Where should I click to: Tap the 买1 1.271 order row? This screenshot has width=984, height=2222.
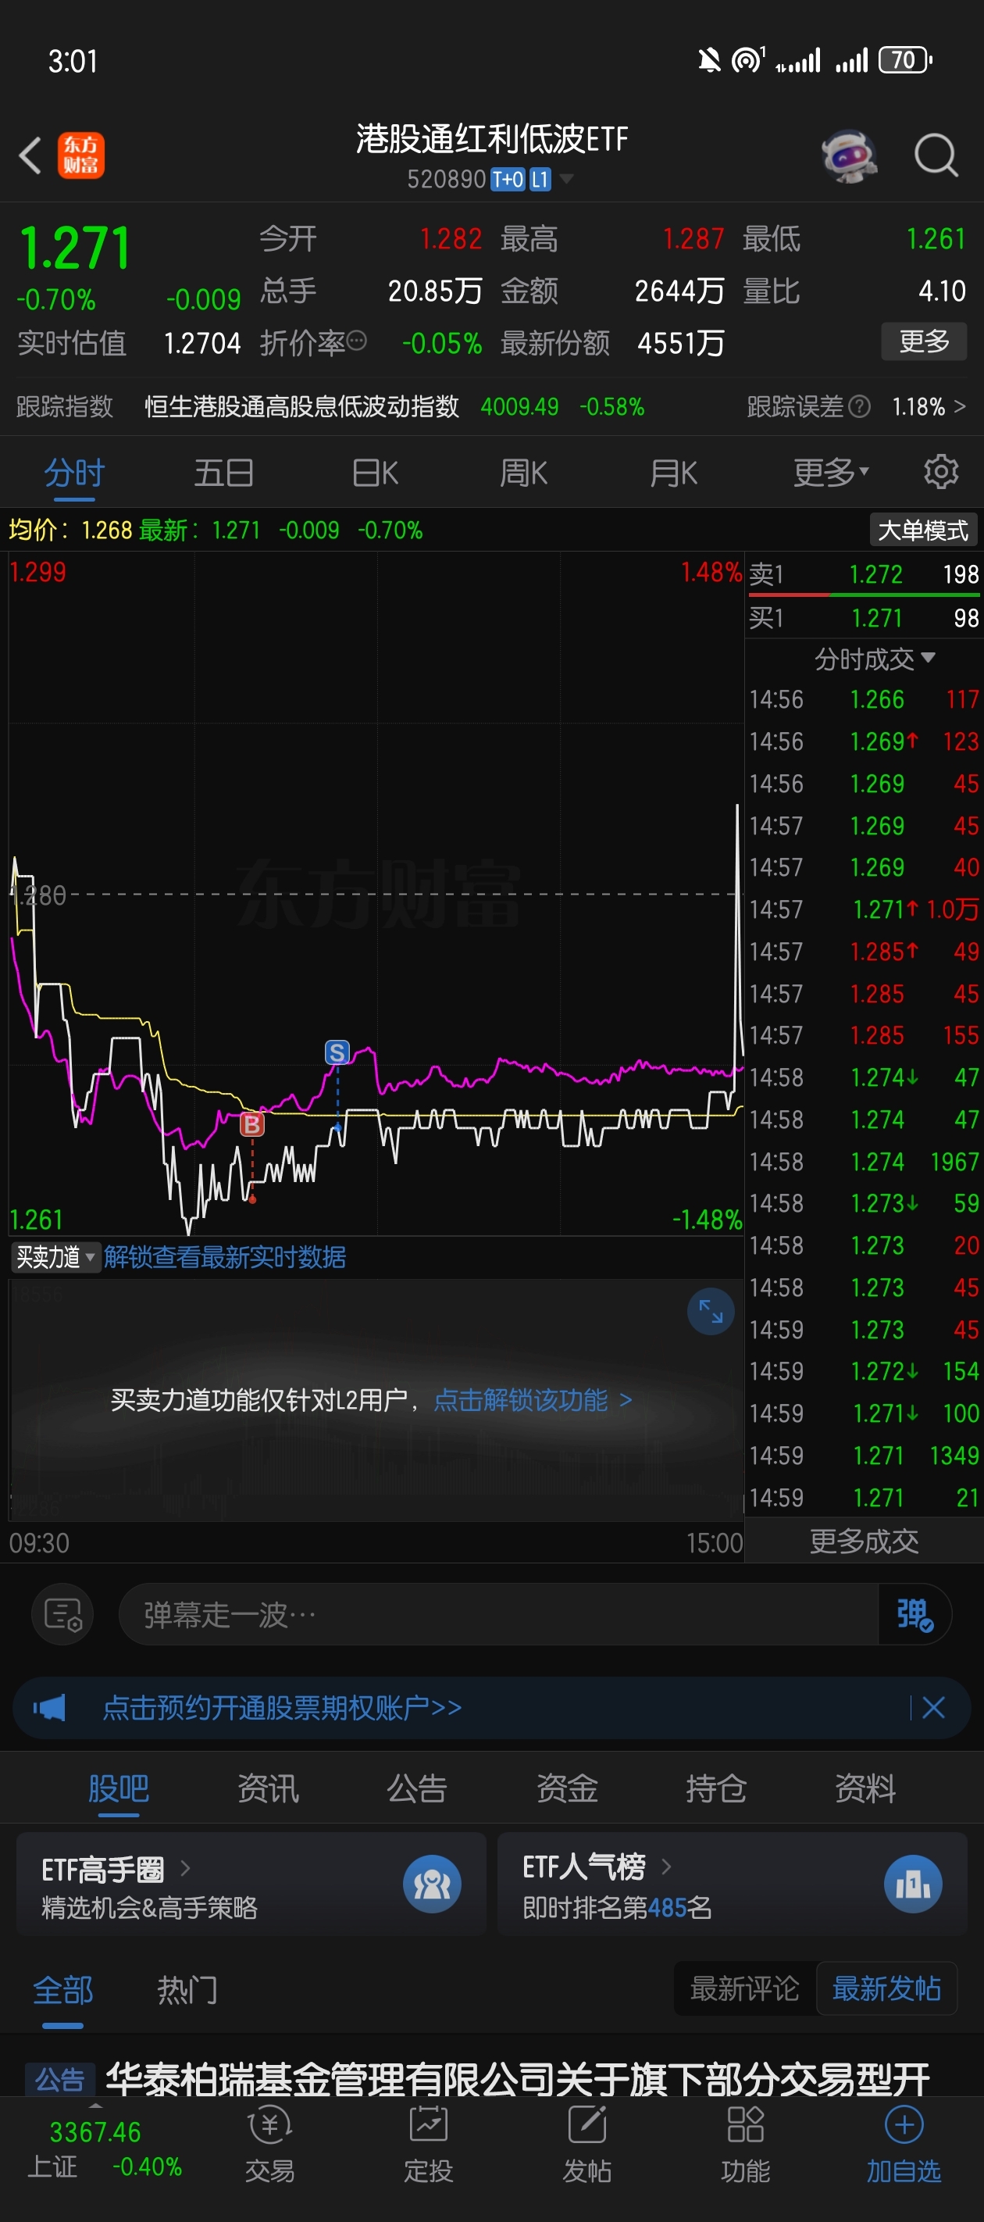[x=865, y=617]
